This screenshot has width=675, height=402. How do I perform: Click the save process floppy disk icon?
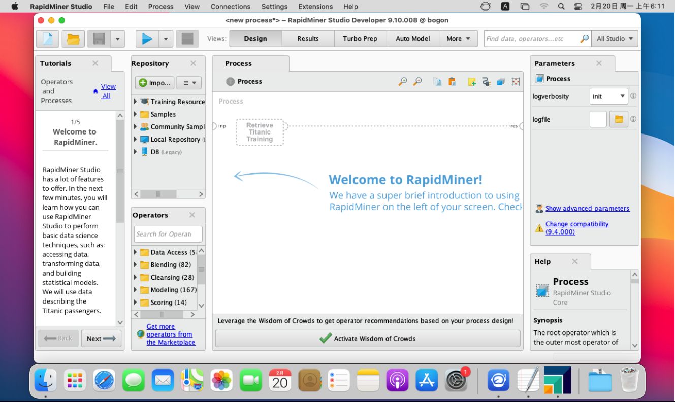pyautogui.click(x=99, y=39)
